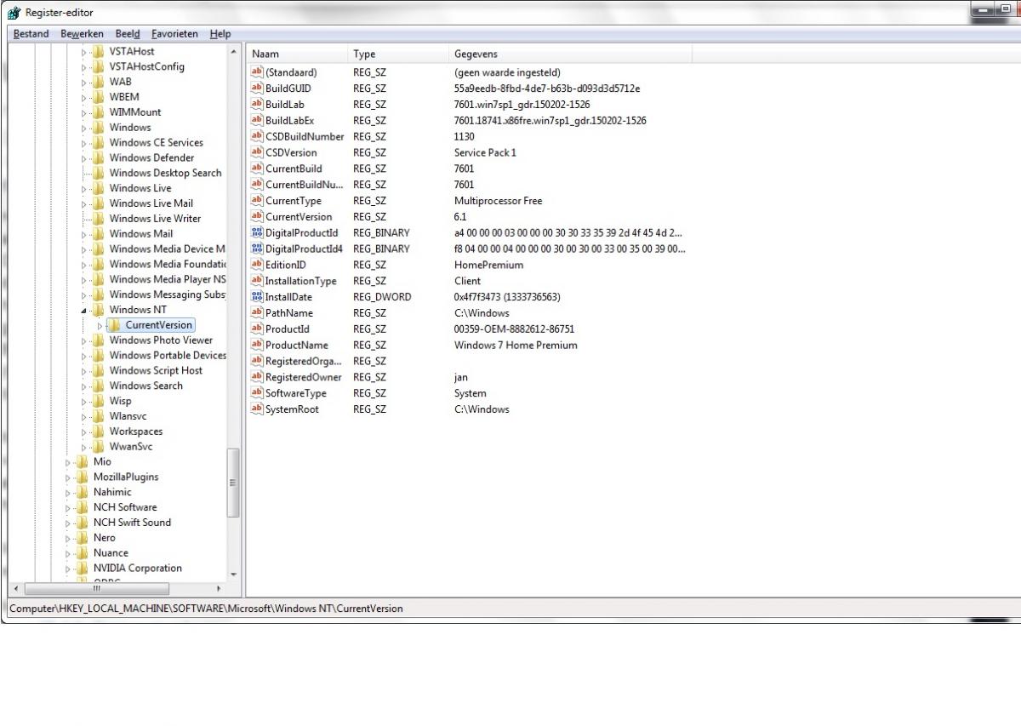Click the ProductName string value icon
The height and width of the screenshot is (726, 1021).
click(258, 346)
